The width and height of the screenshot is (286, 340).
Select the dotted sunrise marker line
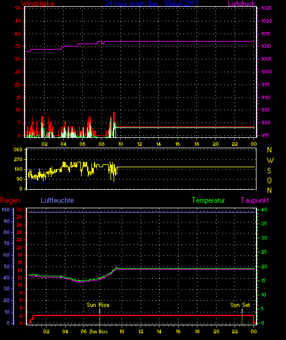click(99, 316)
